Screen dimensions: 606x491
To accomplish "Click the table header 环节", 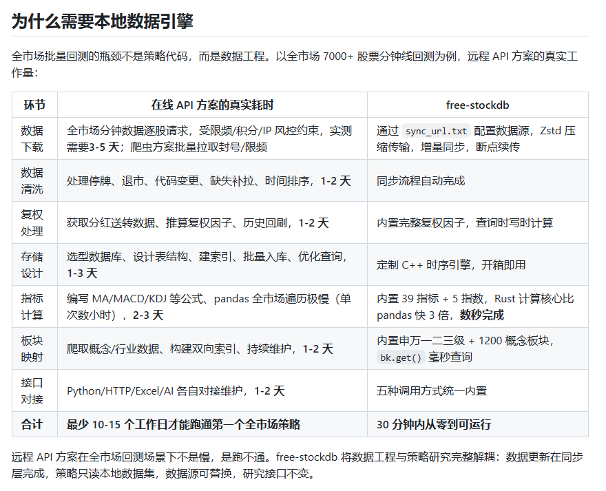I will 35,105.
